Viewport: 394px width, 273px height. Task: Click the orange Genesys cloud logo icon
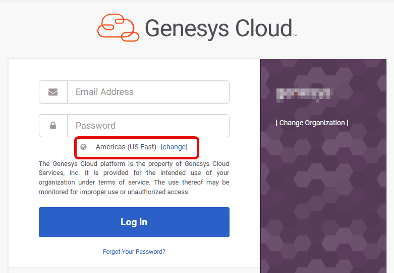(x=118, y=28)
